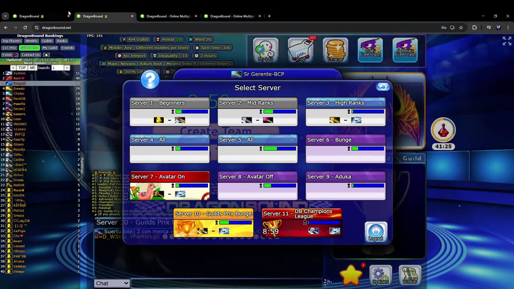
Task: Open the My Guild tab
Action: tap(50, 48)
